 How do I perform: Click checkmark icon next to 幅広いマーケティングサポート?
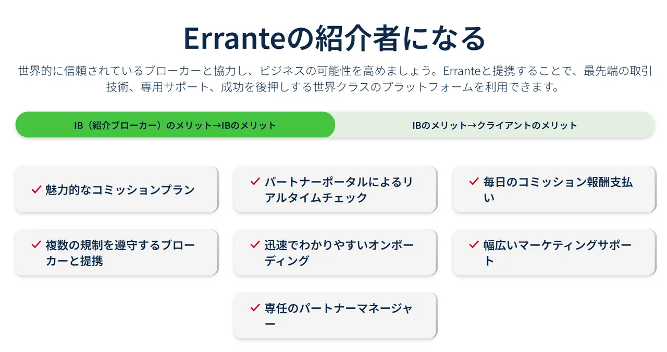(x=474, y=244)
